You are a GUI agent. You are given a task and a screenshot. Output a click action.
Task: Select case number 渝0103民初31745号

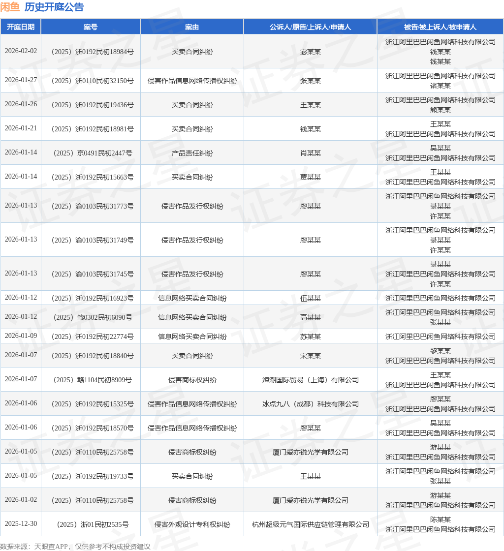(x=93, y=274)
